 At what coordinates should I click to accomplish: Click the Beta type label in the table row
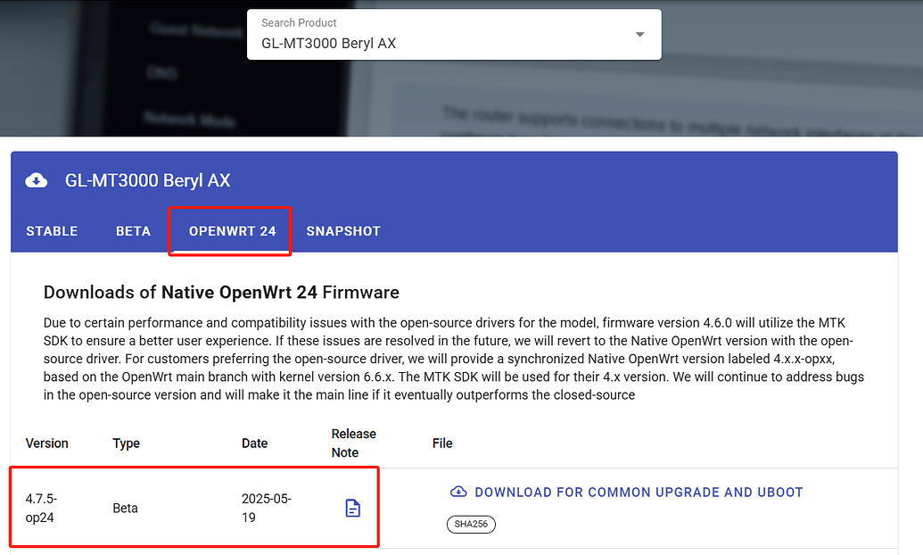tap(125, 507)
